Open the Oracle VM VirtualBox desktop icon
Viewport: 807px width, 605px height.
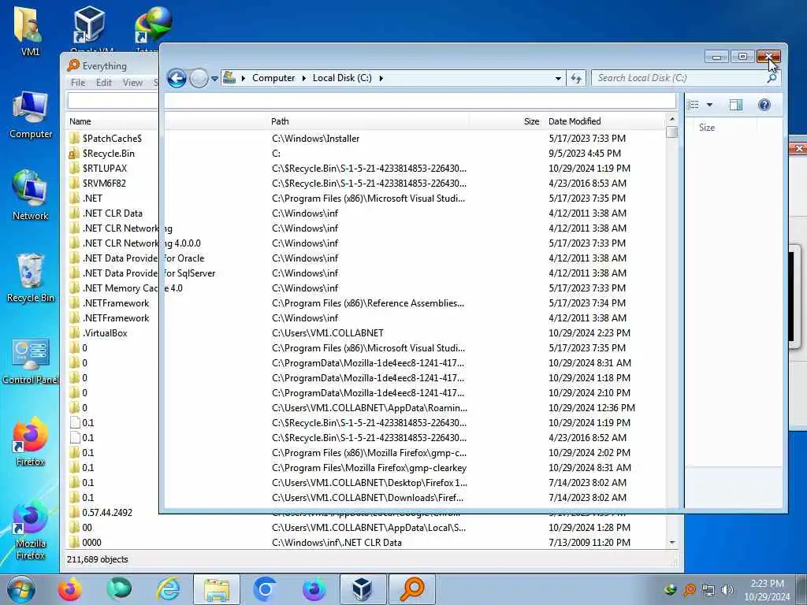(91, 28)
